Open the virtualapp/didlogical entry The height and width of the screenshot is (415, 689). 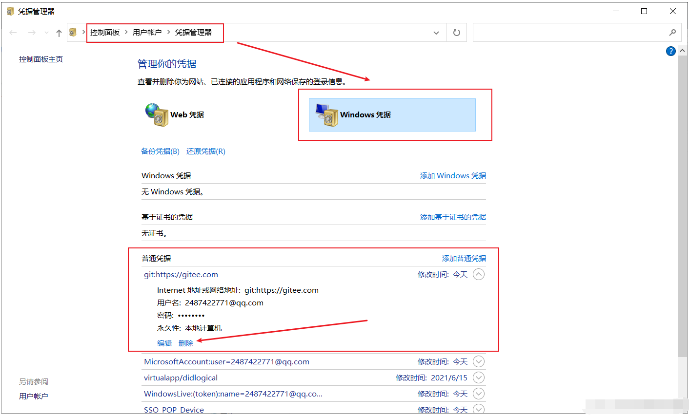pyautogui.click(x=181, y=378)
